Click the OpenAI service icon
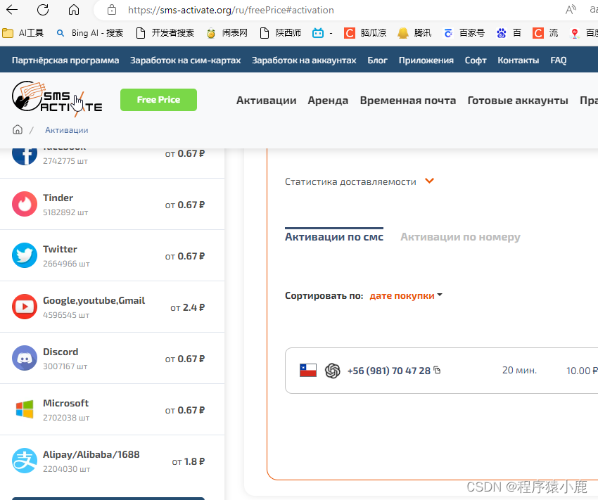 click(333, 371)
